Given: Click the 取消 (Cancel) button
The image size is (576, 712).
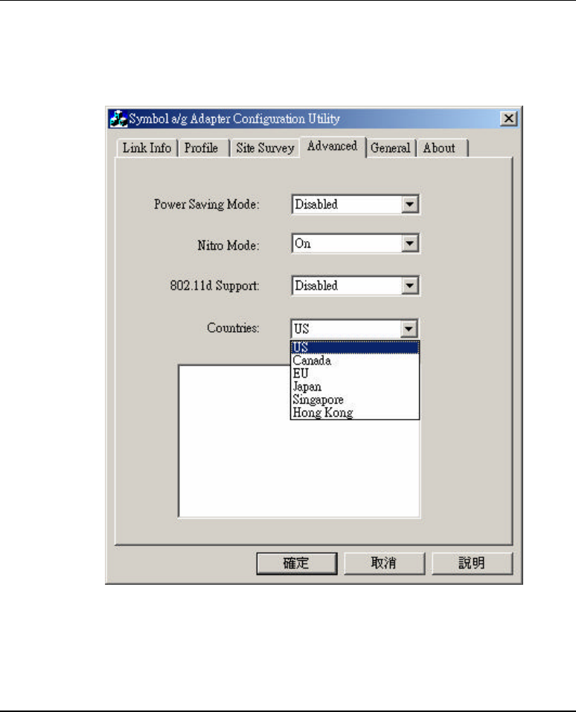Looking at the screenshot, I should pyautogui.click(x=384, y=563).
